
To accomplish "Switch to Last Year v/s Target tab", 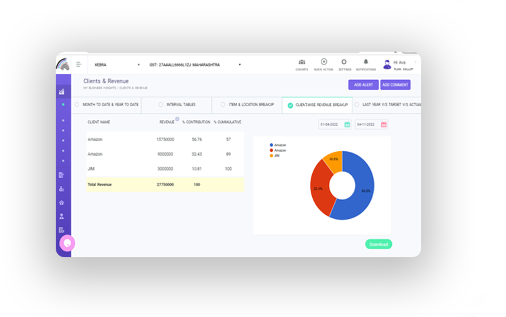I will (388, 105).
